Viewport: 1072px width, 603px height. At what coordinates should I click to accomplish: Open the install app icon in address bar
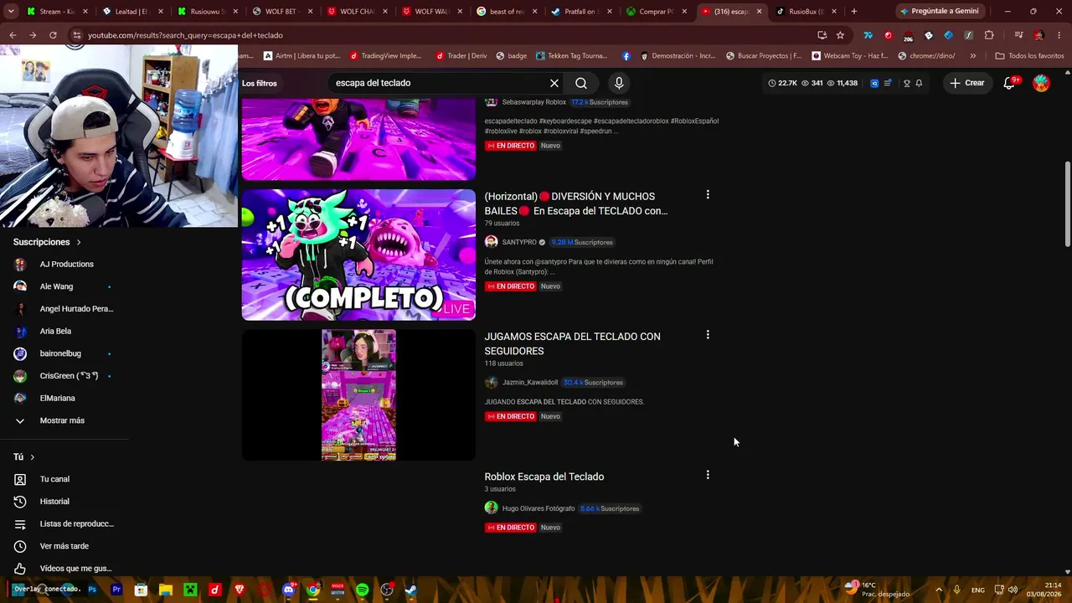822,35
